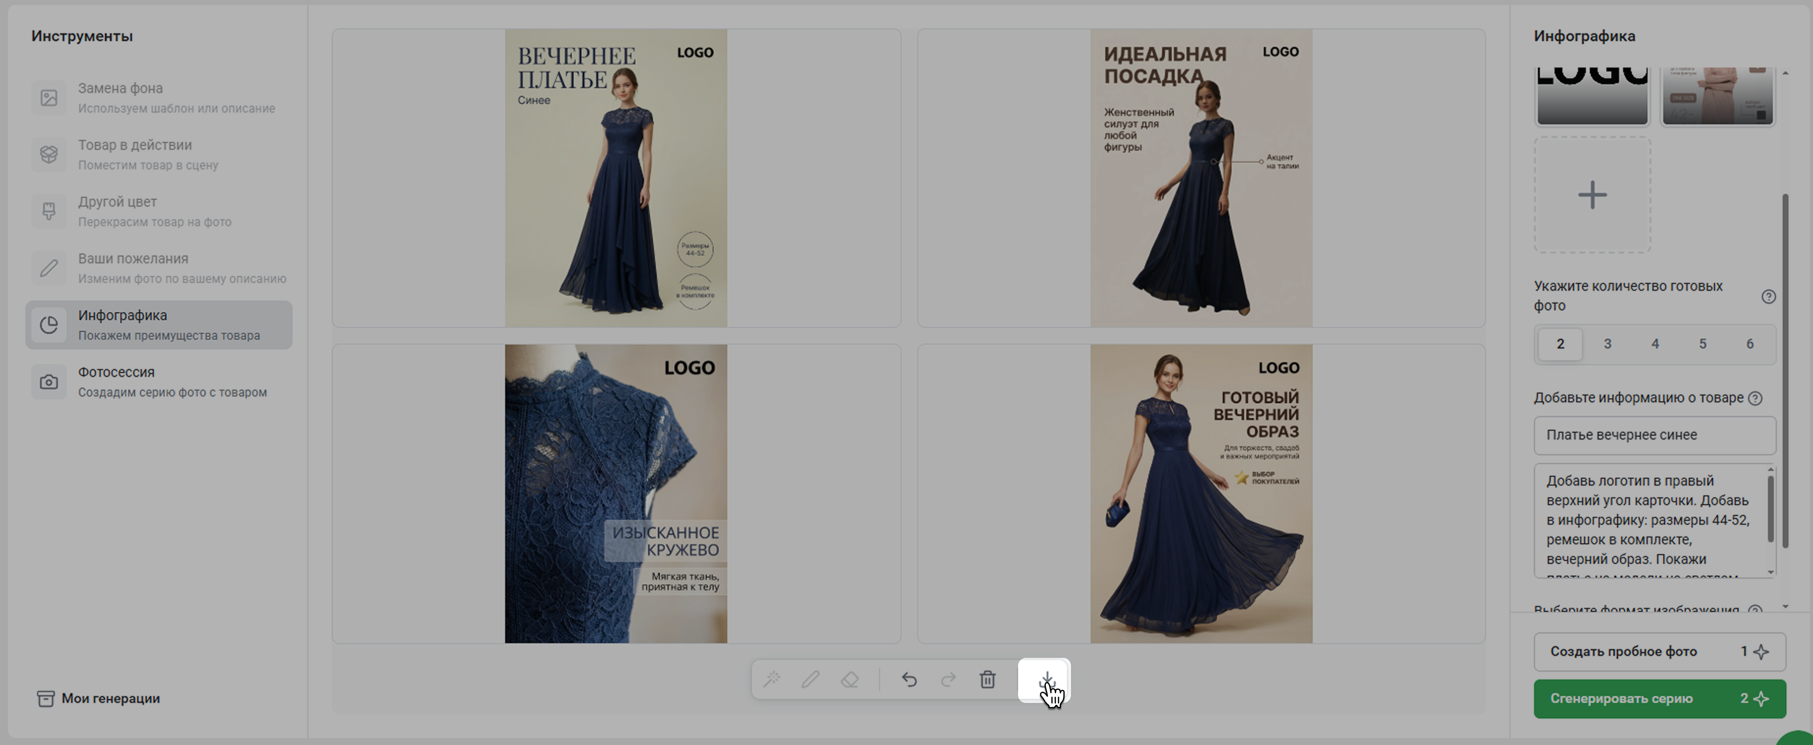Select the eraser tool
1813x745 pixels.
click(x=850, y=679)
